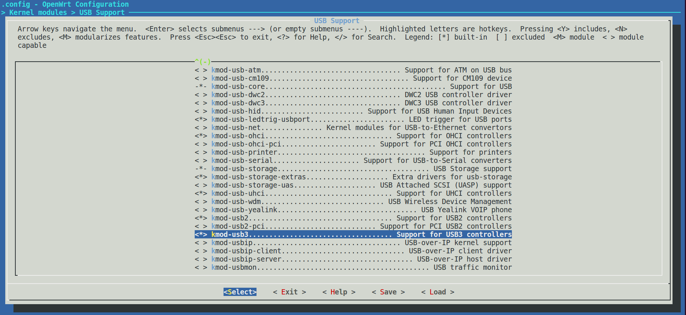The width and height of the screenshot is (686, 315).
Task: Select the kmod-usb2 row
Action: pos(353,218)
